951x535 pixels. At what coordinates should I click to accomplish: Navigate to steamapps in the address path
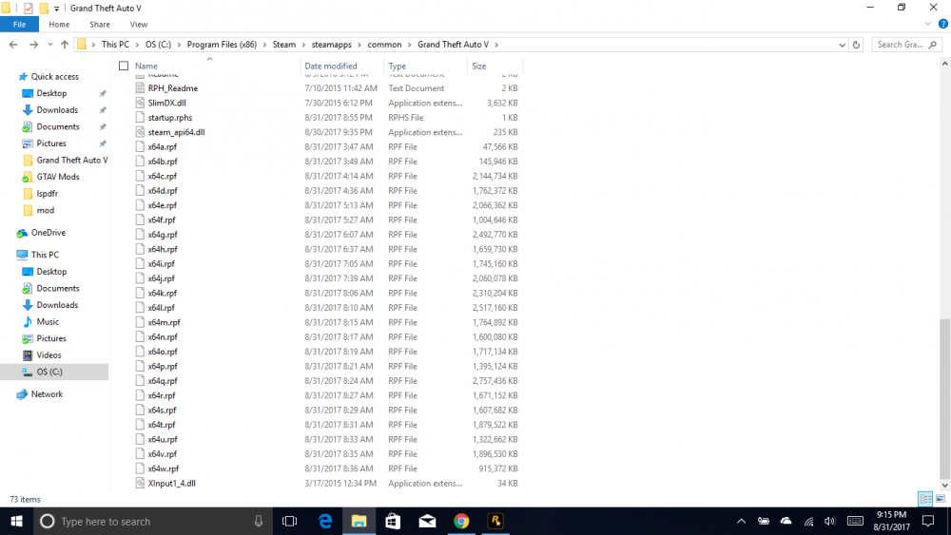coord(331,45)
